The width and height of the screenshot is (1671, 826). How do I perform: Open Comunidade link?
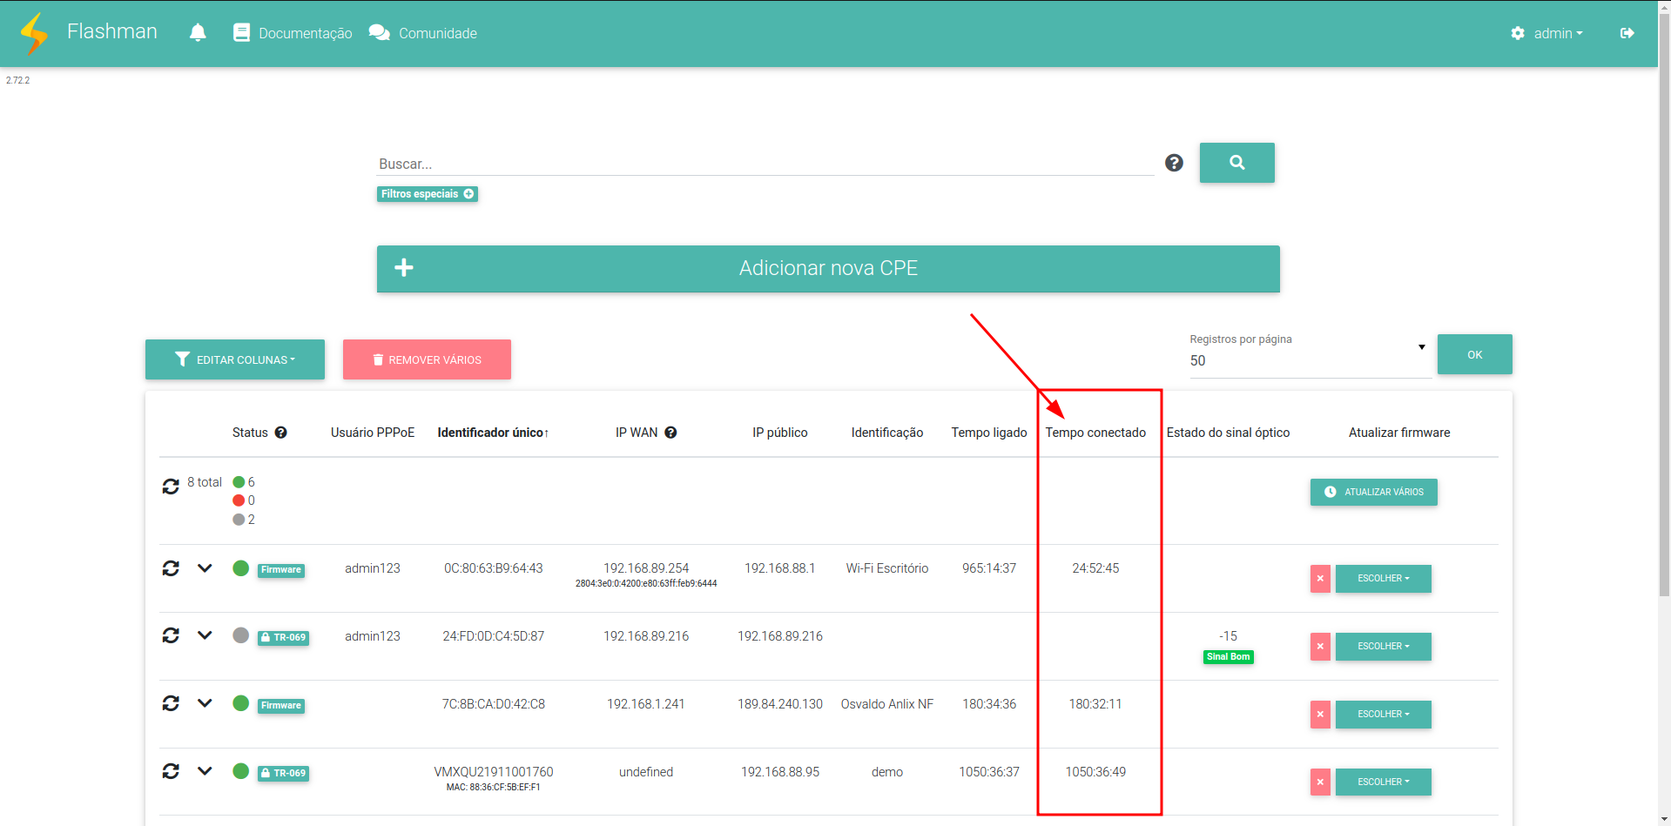(422, 33)
